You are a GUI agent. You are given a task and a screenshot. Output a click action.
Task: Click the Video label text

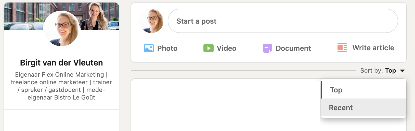click(226, 48)
